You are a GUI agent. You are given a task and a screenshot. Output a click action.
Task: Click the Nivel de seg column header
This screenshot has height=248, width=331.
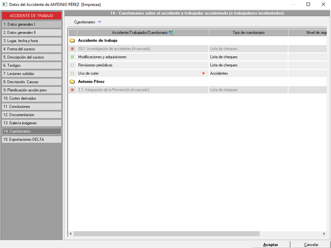[x=308, y=33]
